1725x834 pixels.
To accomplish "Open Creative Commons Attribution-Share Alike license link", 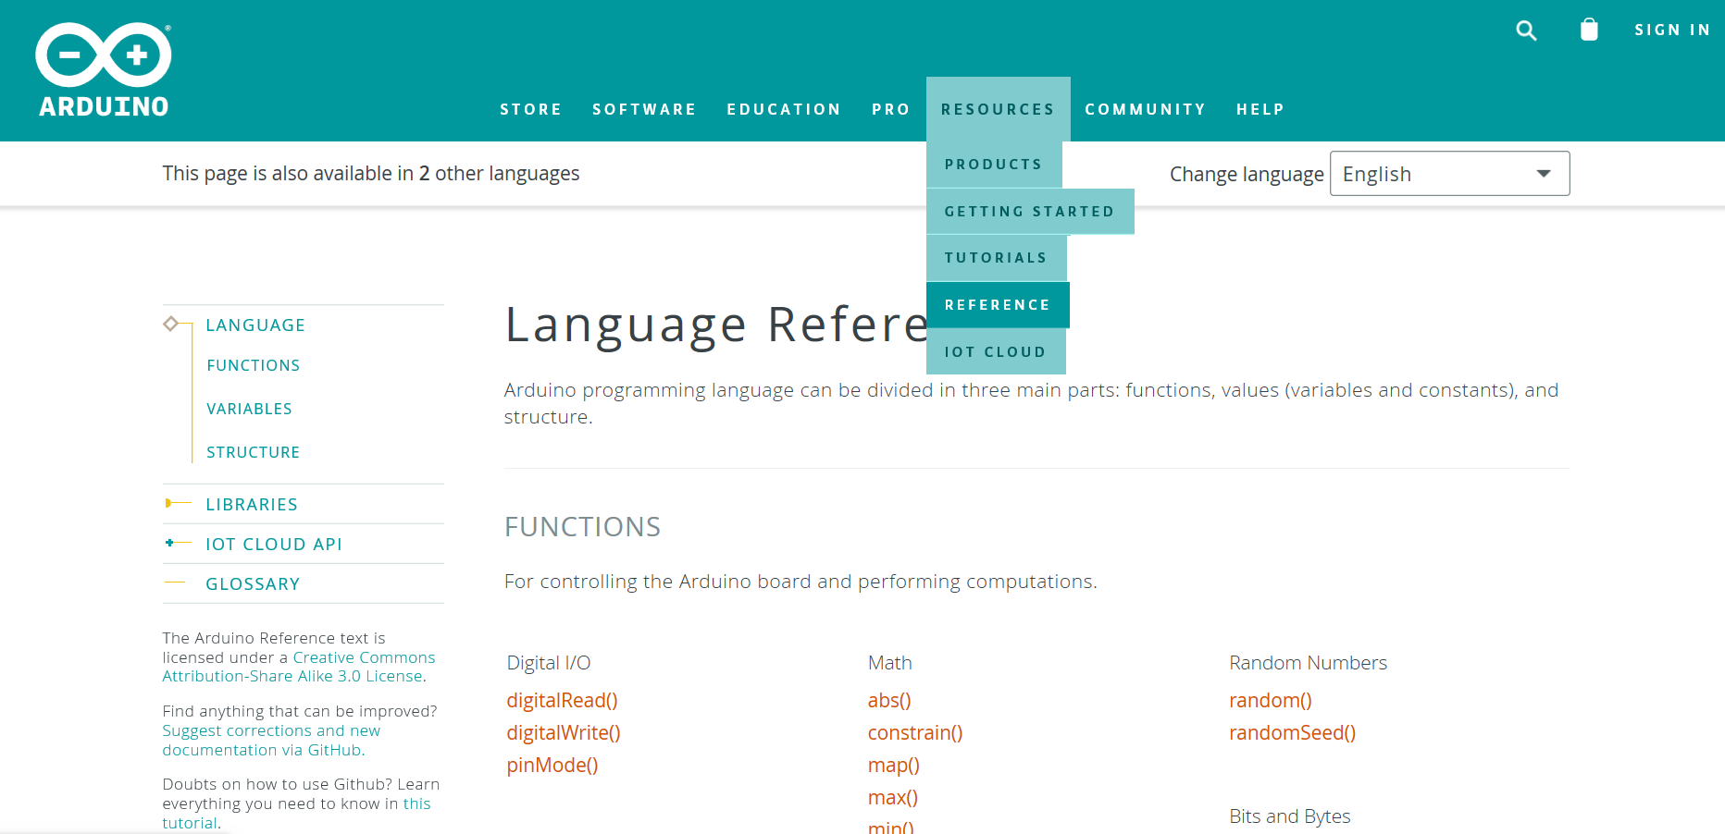I will [299, 667].
